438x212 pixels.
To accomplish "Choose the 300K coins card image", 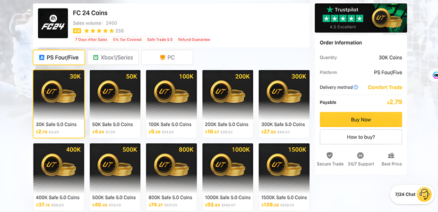I will 284,94.
